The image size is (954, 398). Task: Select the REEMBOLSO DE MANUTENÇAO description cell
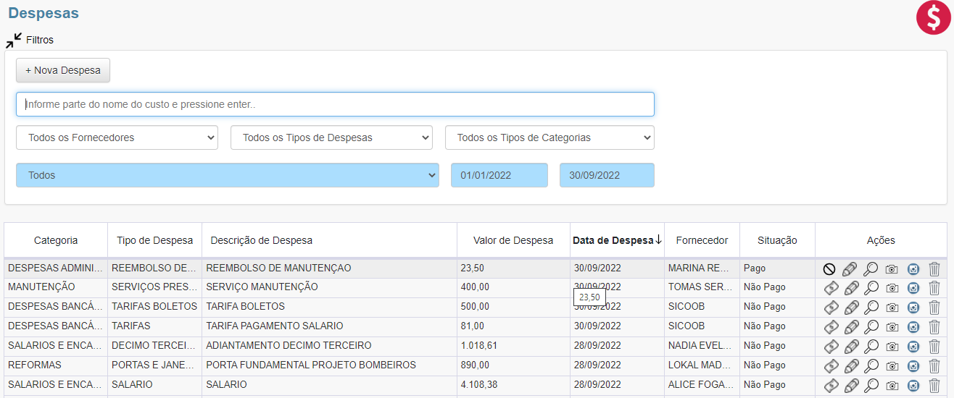pos(329,268)
